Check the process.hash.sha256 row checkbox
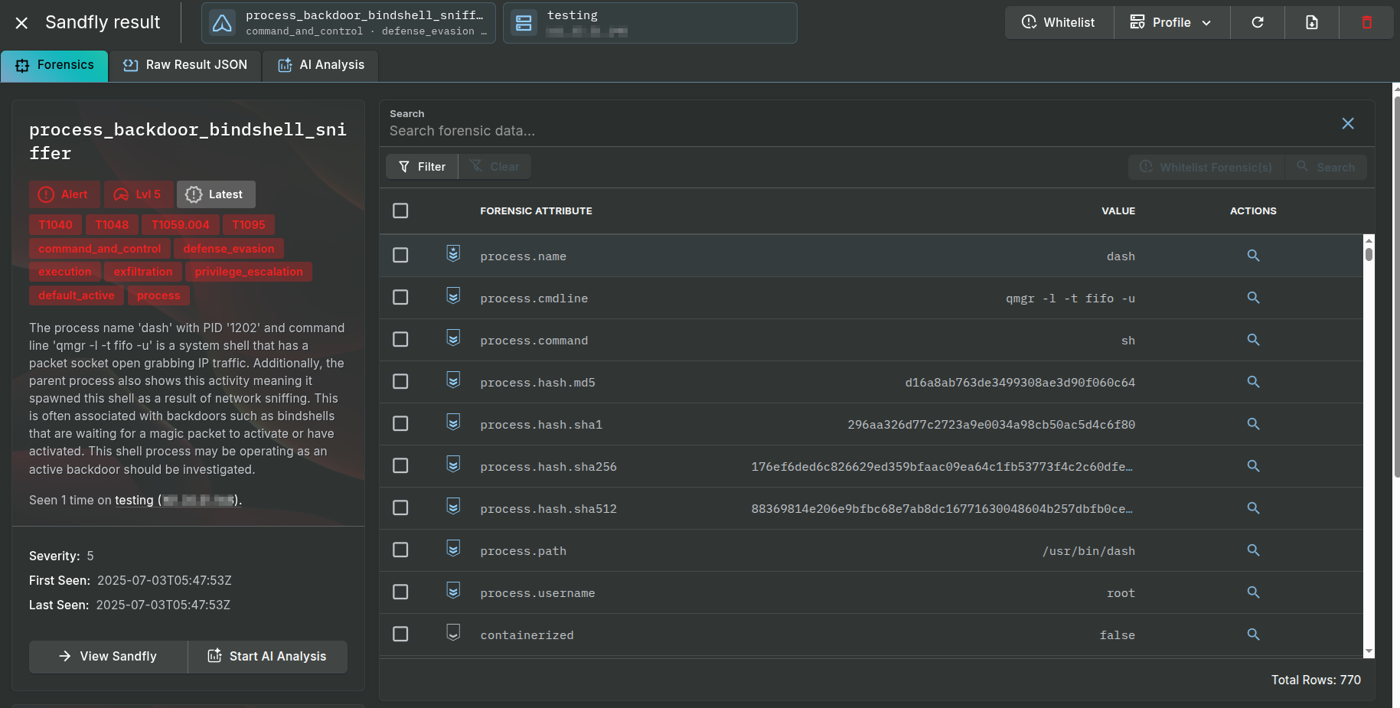1400x708 pixels. coord(400,465)
